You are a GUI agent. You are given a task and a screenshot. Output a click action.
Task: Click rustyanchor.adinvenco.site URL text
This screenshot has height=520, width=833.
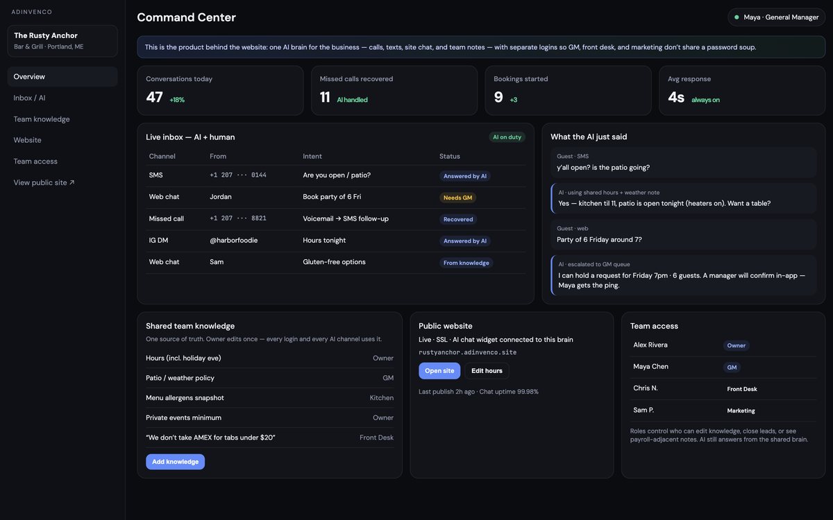(468, 352)
